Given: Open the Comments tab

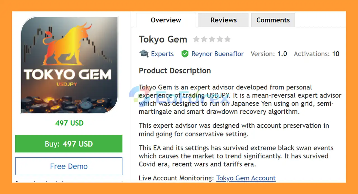Looking at the screenshot, I should click(x=273, y=20).
